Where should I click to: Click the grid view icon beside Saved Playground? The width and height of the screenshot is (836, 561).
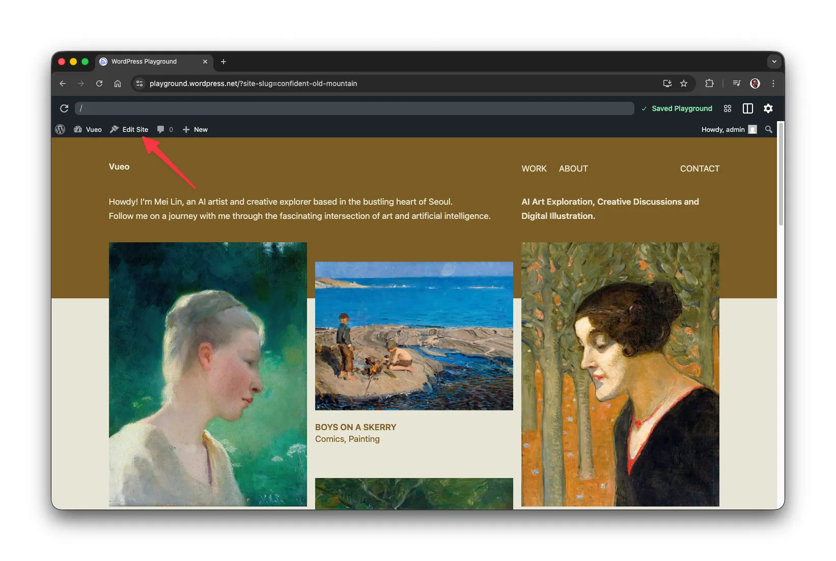[727, 108]
